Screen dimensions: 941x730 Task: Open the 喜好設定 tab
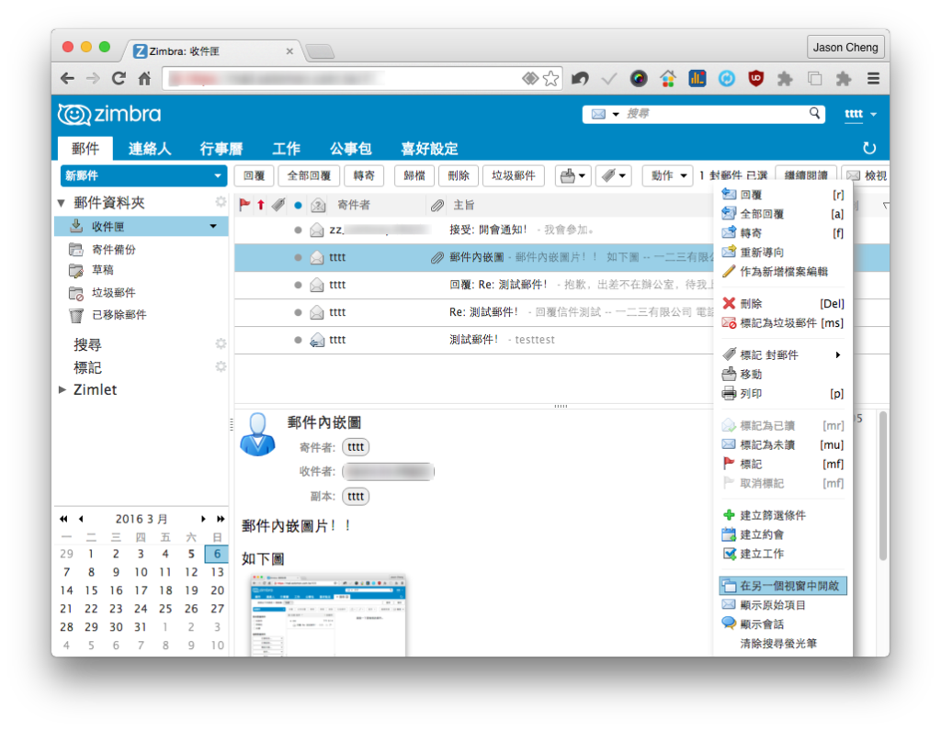pos(429,149)
